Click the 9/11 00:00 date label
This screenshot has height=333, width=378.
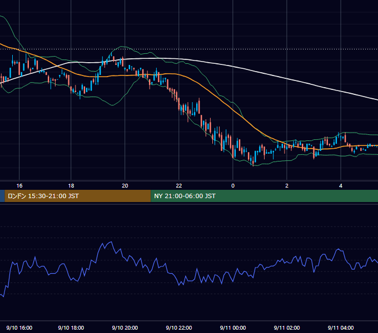pyautogui.click(x=233, y=327)
